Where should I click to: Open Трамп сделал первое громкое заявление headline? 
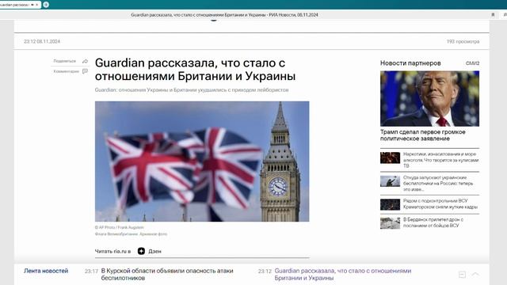click(x=422, y=135)
